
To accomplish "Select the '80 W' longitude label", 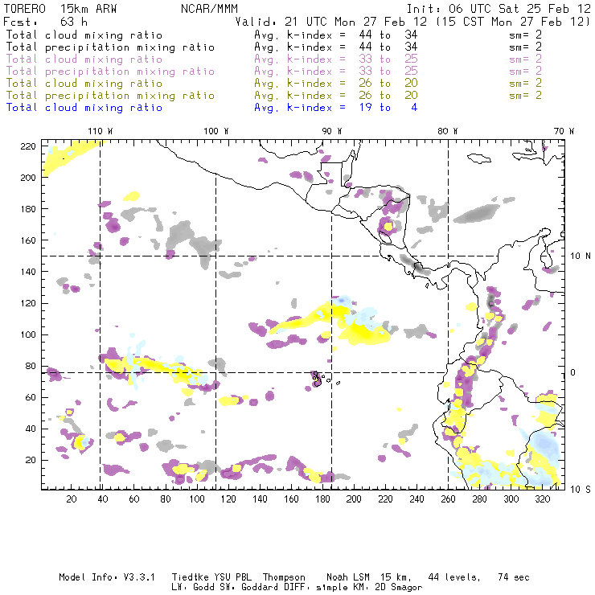I will (447, 131).
